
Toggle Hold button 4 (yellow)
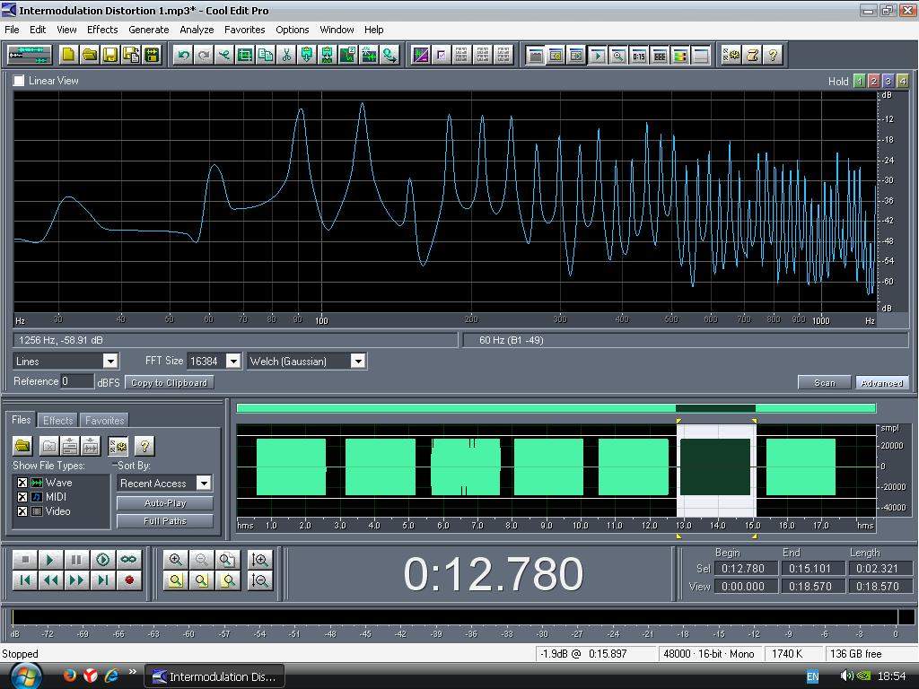point(903,82)
